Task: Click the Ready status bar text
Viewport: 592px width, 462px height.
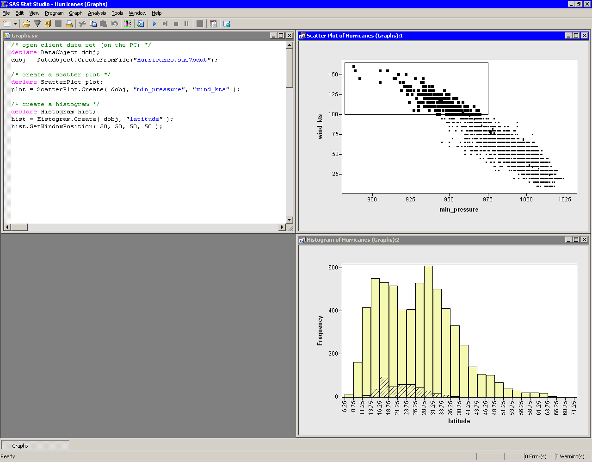Action: [x=8, y=456]
